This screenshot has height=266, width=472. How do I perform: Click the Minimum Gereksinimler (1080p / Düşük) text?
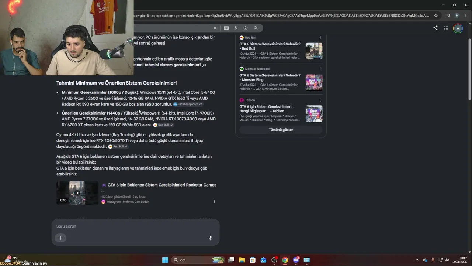pos(100,92)
